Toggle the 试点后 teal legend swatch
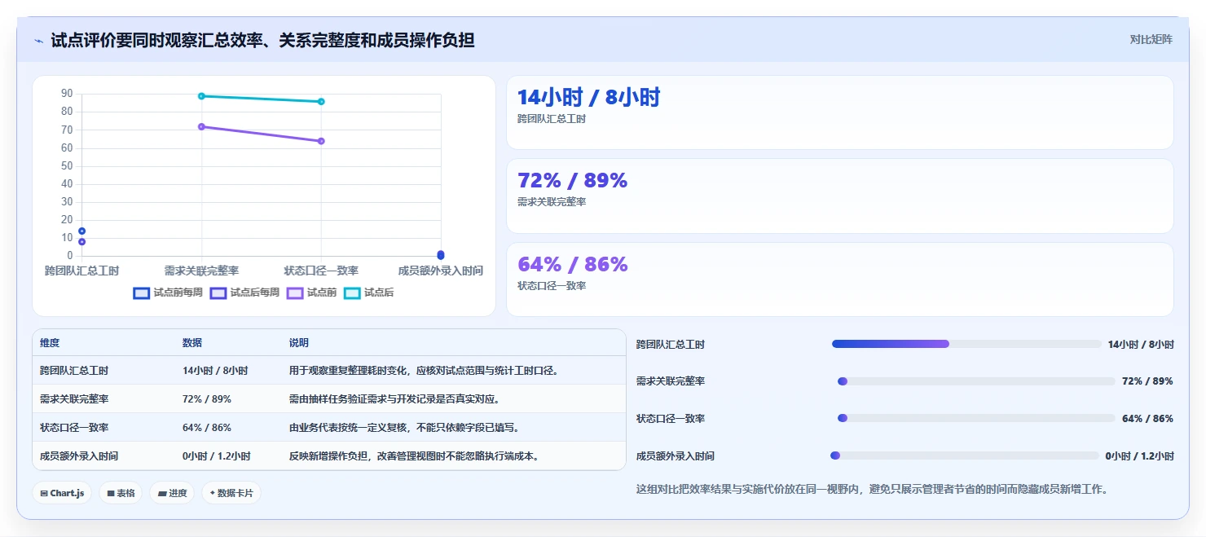1206x537 pixels. click(x=352, y=293)
